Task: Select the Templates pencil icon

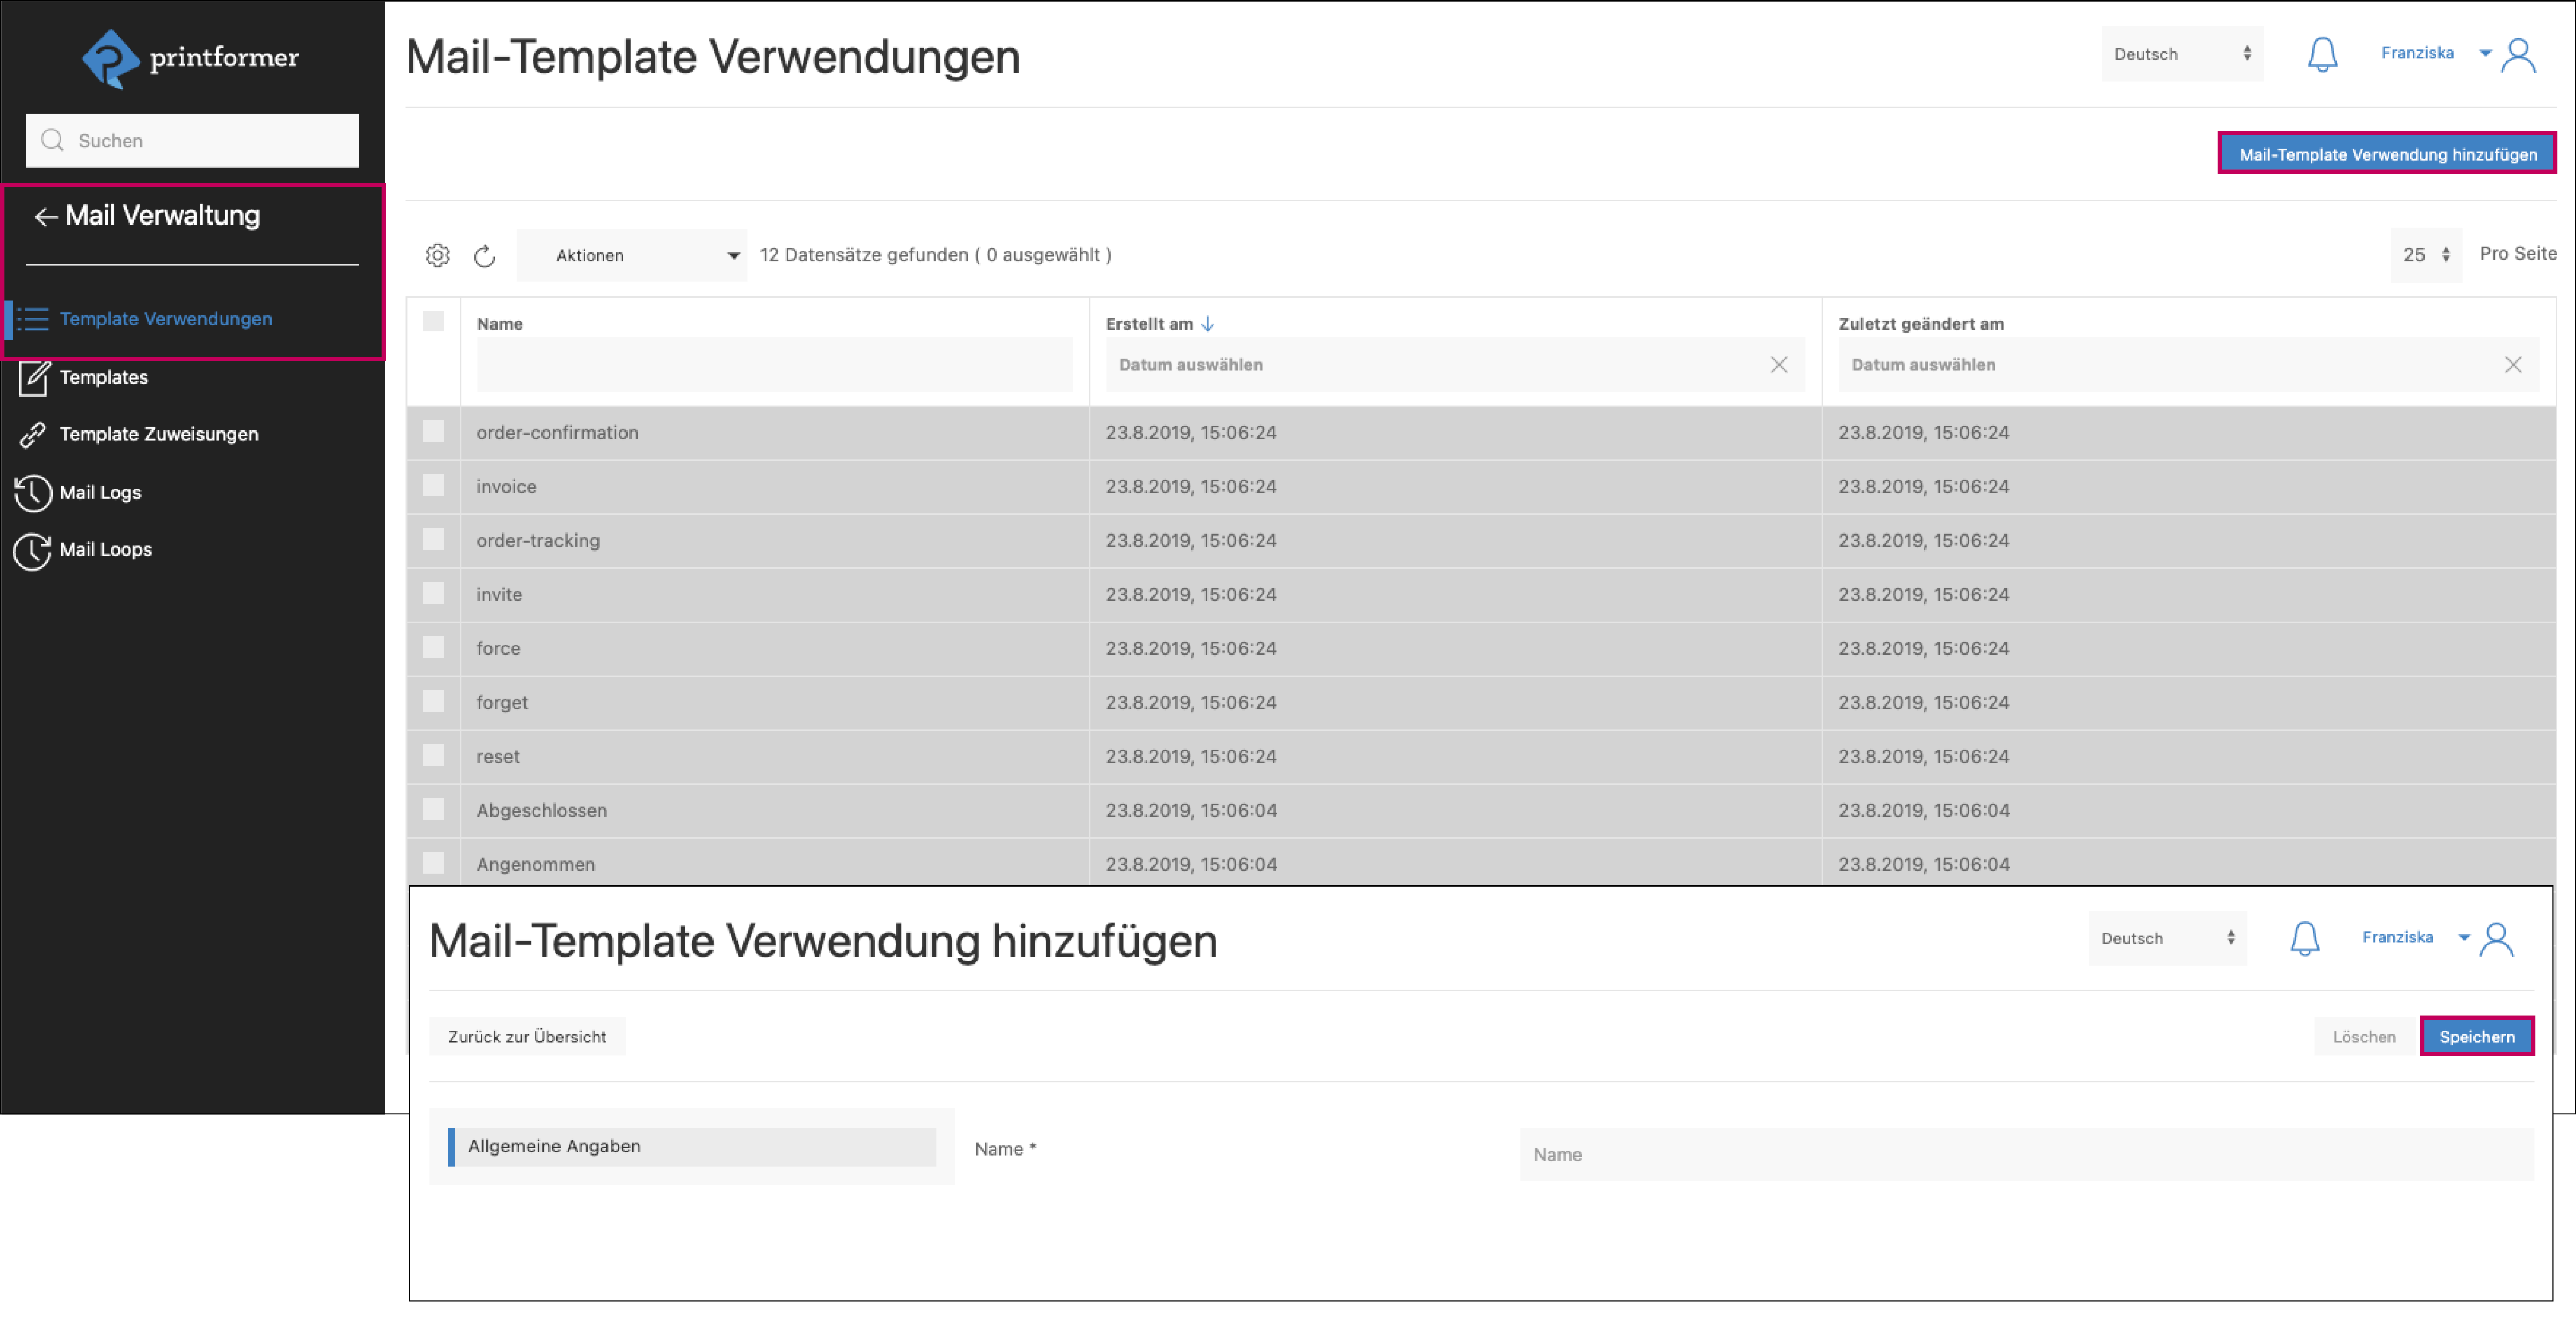Action: click(33, 377)
